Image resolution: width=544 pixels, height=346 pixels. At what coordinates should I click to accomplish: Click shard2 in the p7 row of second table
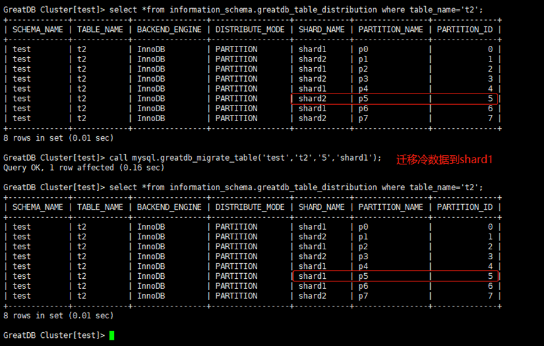click(x=312, y=296)
